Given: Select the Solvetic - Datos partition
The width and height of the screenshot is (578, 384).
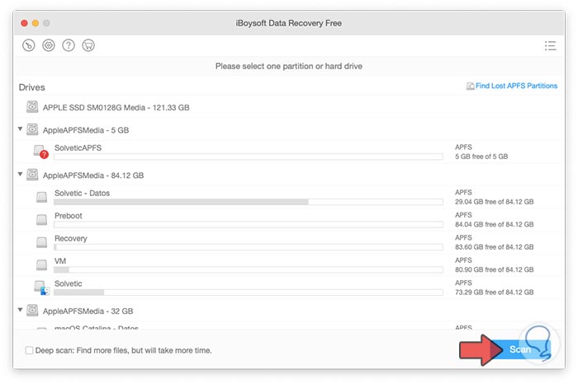Looking at the screenshot, I should tap(82, 193).
